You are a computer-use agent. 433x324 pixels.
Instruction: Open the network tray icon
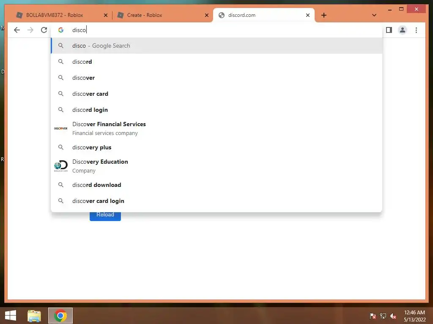[383, 316]
